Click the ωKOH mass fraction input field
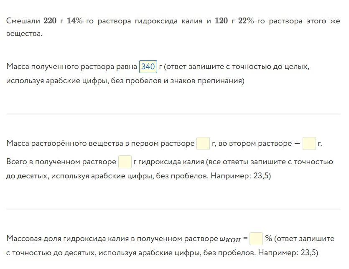The width and height of the screenshot is (349, 269). (256, 239)
